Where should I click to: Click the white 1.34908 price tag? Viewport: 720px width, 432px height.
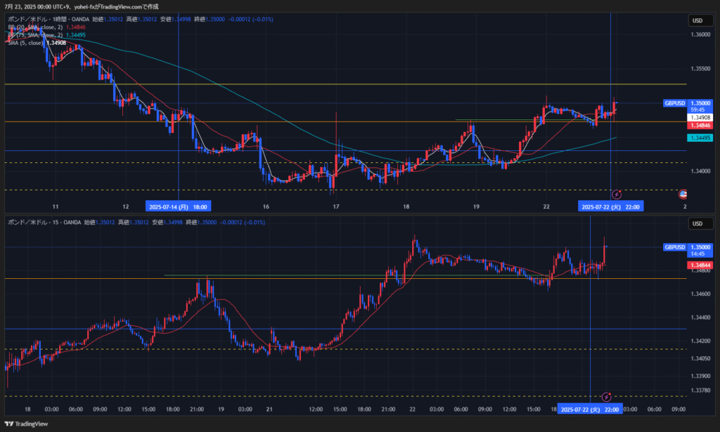[x=701, y=117]
